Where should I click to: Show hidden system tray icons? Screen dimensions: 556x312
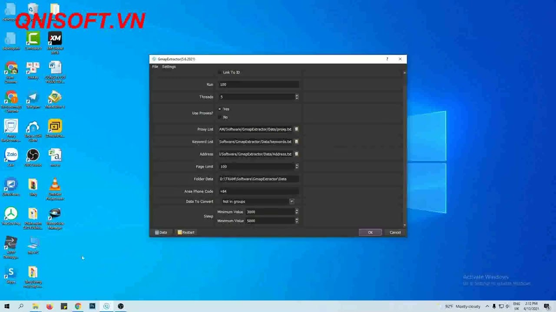click(487, 306)
